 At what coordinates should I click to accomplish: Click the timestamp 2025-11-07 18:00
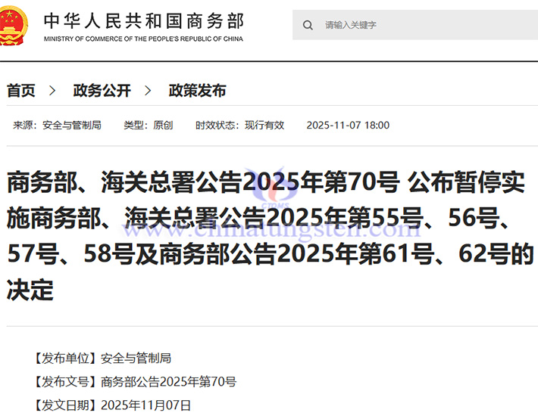pos(348,126)
